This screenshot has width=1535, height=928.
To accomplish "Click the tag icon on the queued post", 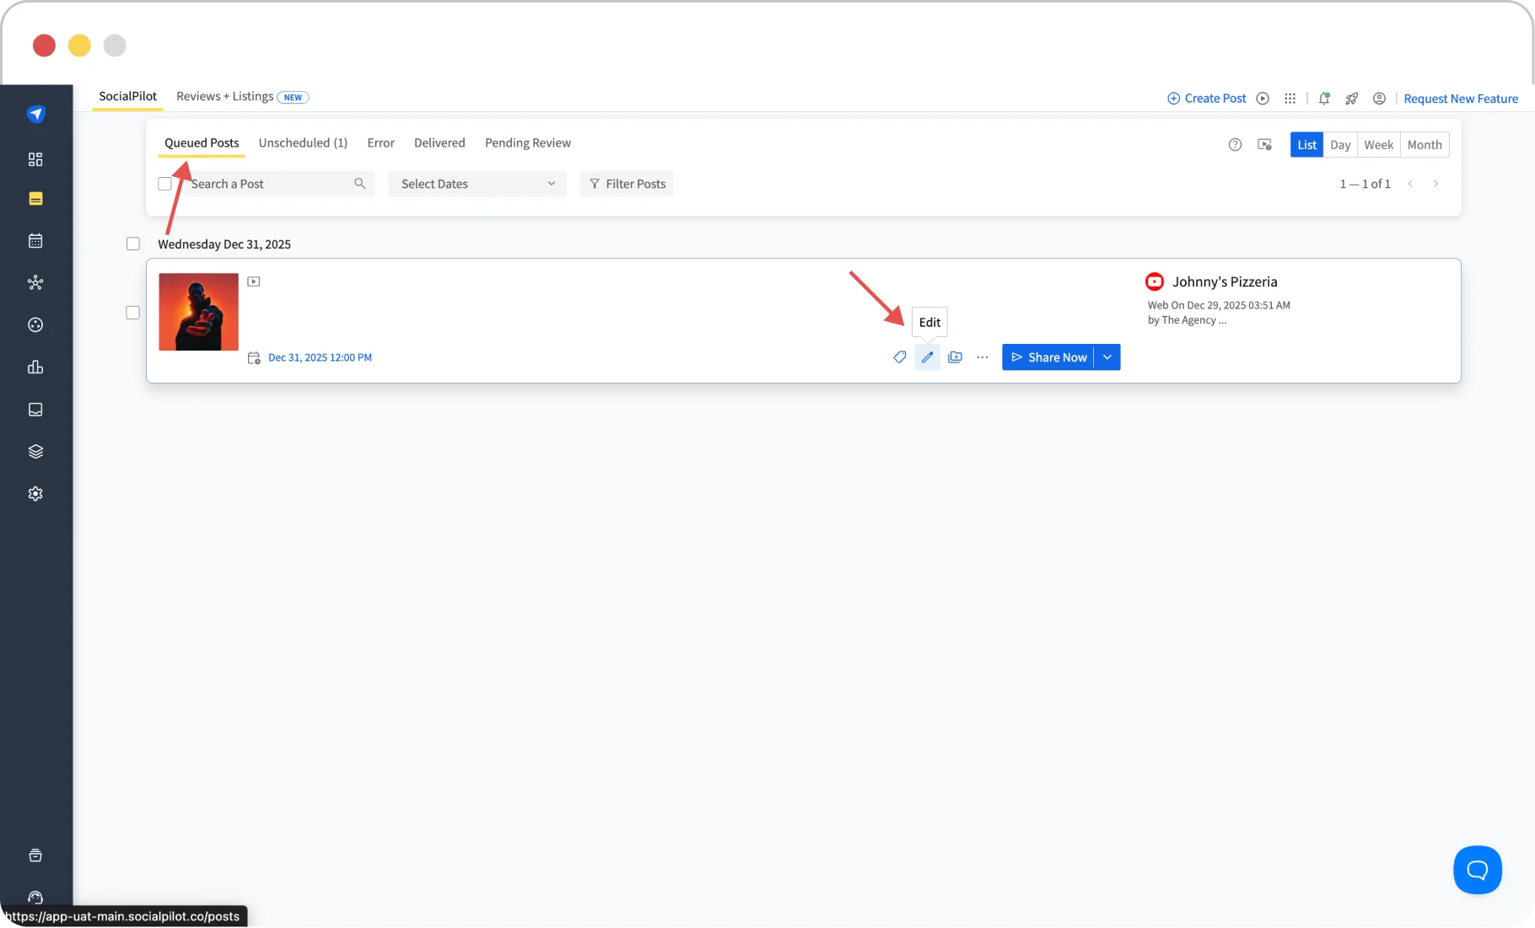I will (x=900, y=357).
